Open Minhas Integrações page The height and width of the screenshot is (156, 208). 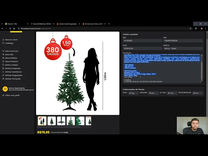tap(14, 75)
